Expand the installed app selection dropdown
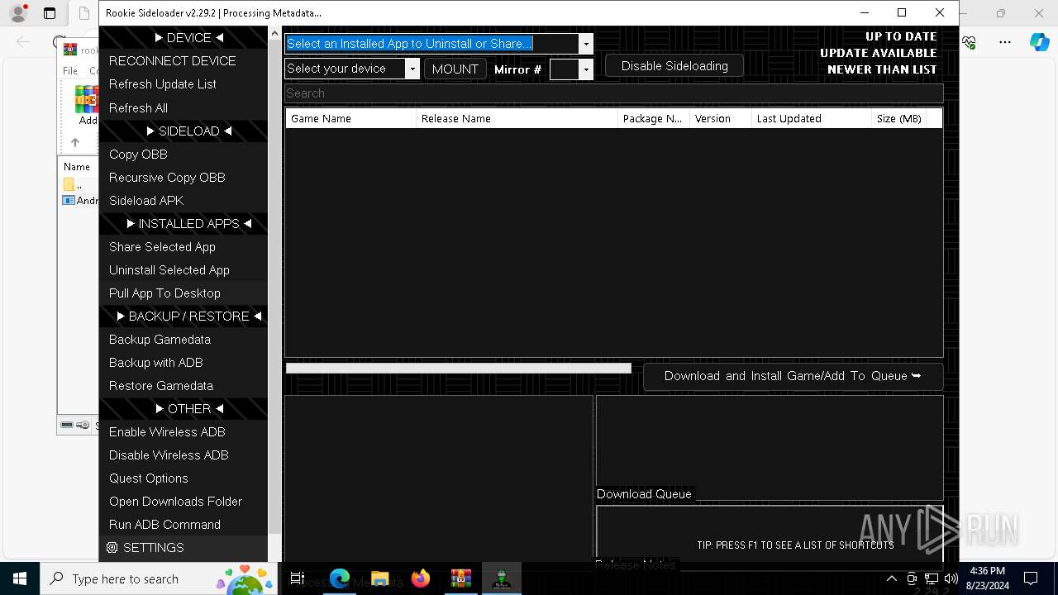 click(x=586, y=44)
